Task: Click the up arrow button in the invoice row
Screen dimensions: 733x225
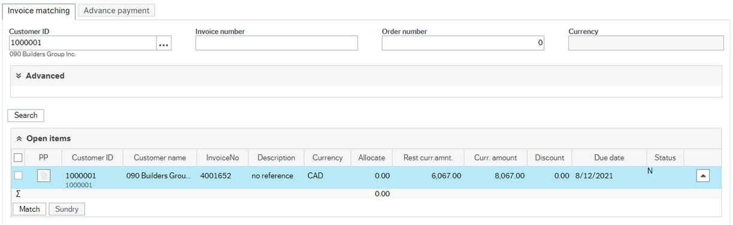Action: 703,176
